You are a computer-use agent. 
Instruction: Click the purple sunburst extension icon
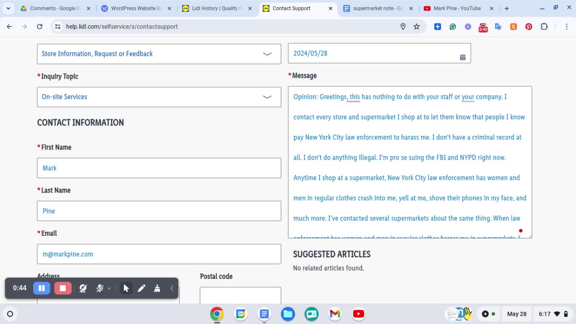pos(468,27)
